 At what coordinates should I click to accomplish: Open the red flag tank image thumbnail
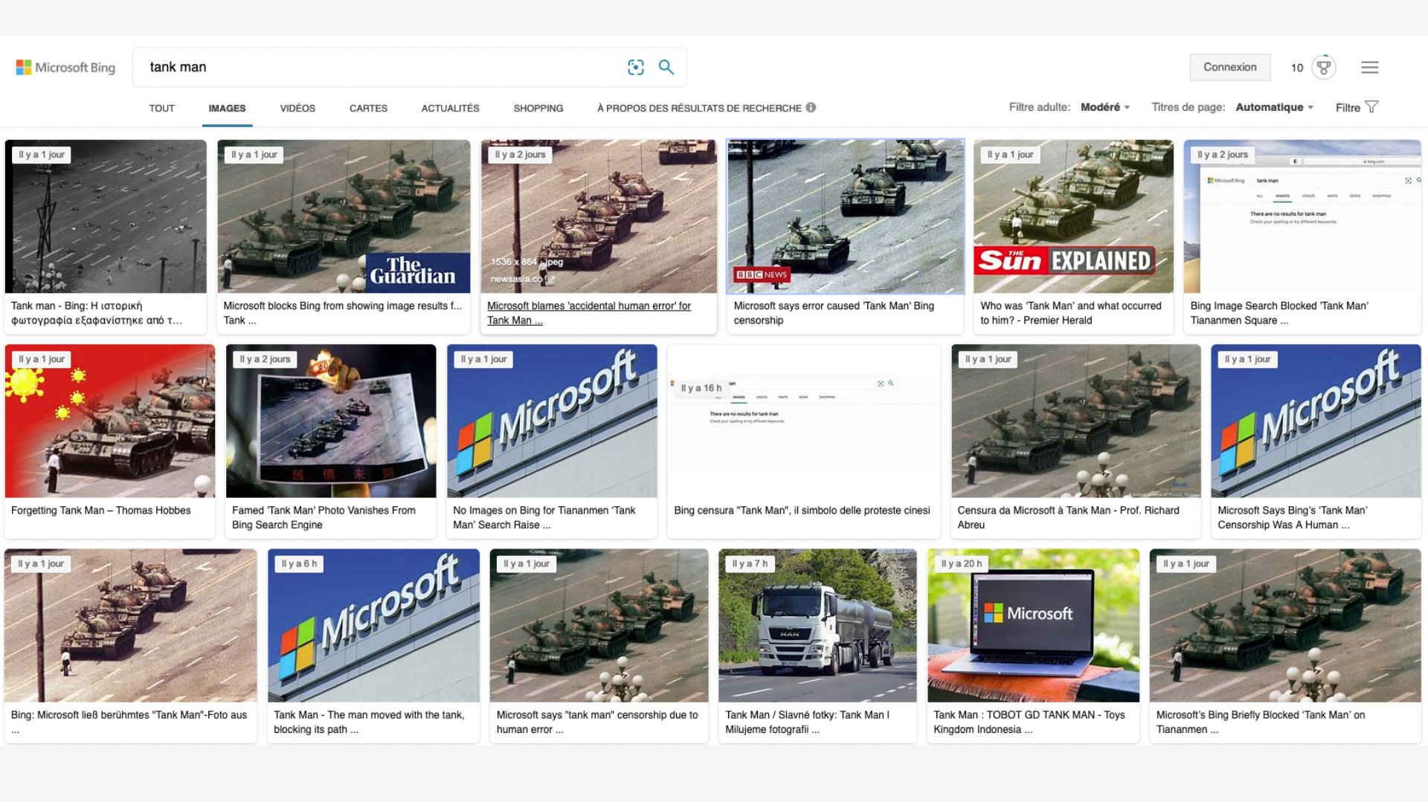(x=110, y=421)
